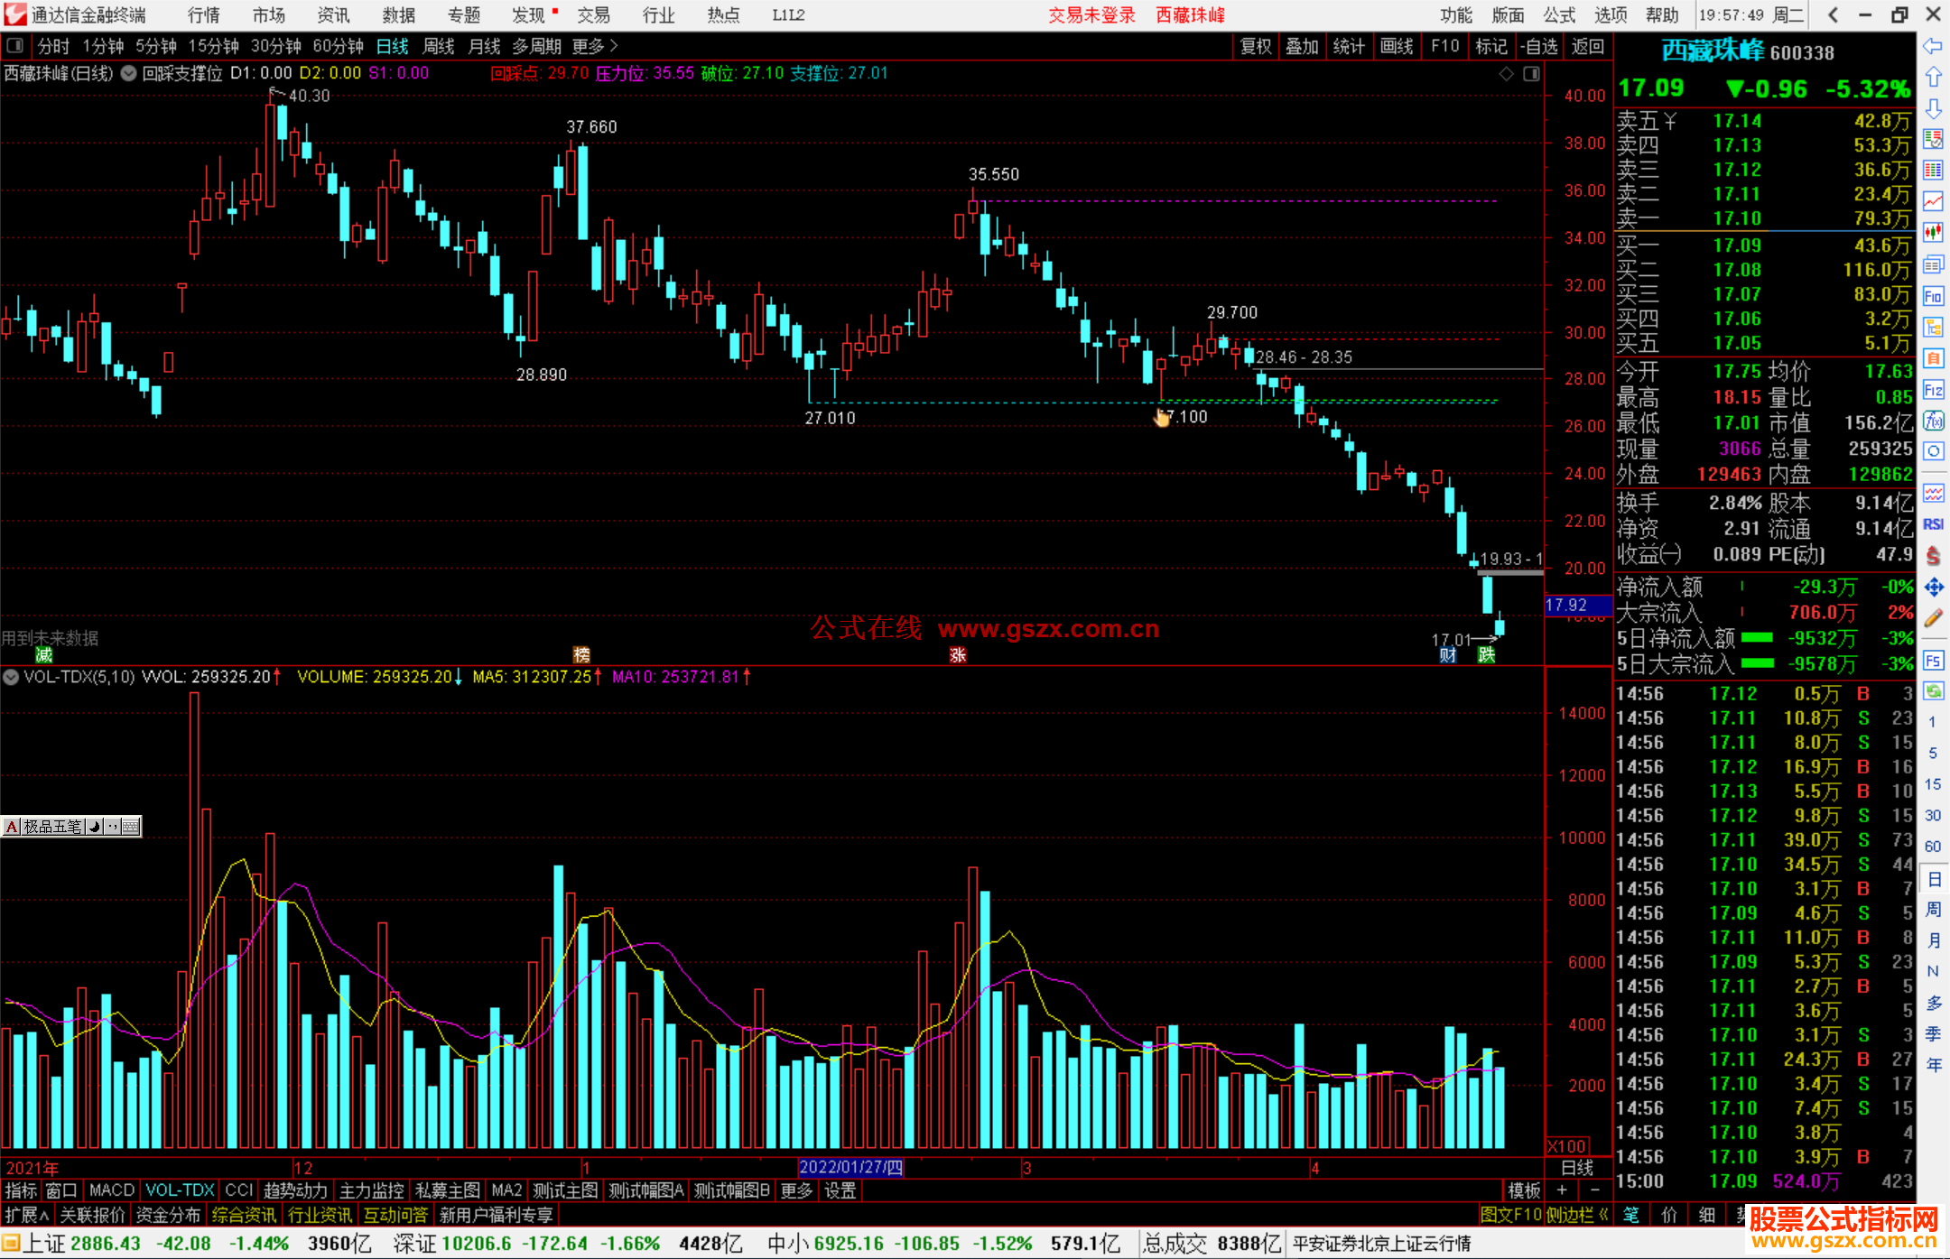Open the time-share line chart icon
Screen dimensions: 1950x1259
tap(1933, 202)
